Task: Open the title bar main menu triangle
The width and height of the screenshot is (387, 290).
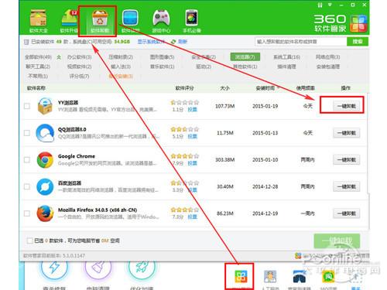Action: pos(330,5)
